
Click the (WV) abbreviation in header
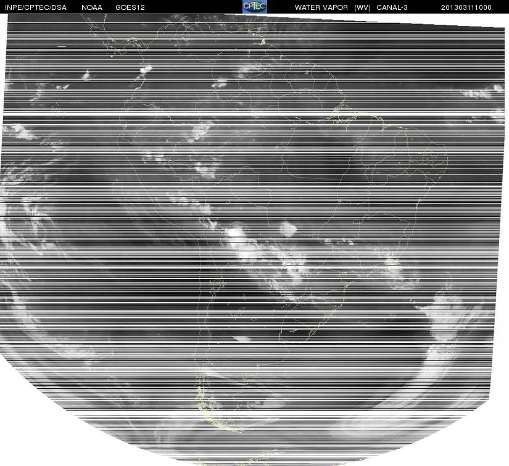click(x=362, y=7)
